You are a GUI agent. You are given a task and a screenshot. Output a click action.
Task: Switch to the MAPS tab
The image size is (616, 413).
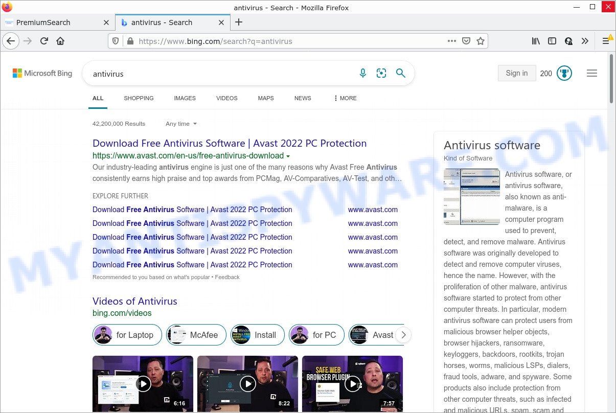click(x=266, y=98)
